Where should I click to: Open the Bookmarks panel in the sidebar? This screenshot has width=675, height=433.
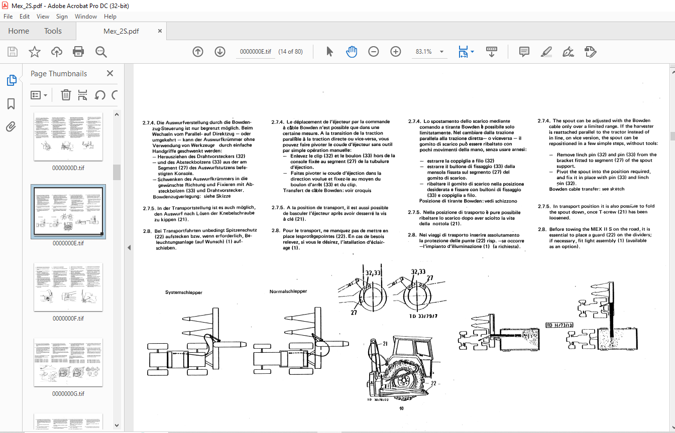[x=11, y=104]
